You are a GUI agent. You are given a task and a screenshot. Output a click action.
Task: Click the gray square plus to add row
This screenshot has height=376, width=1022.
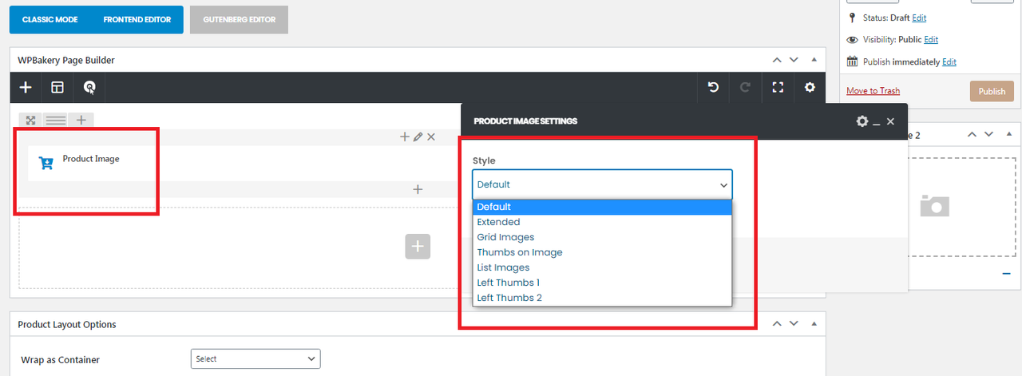coord(418,247)
